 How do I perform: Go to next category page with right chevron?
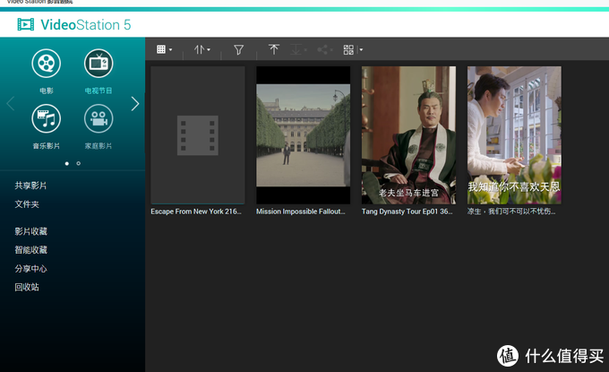point(134,104)
